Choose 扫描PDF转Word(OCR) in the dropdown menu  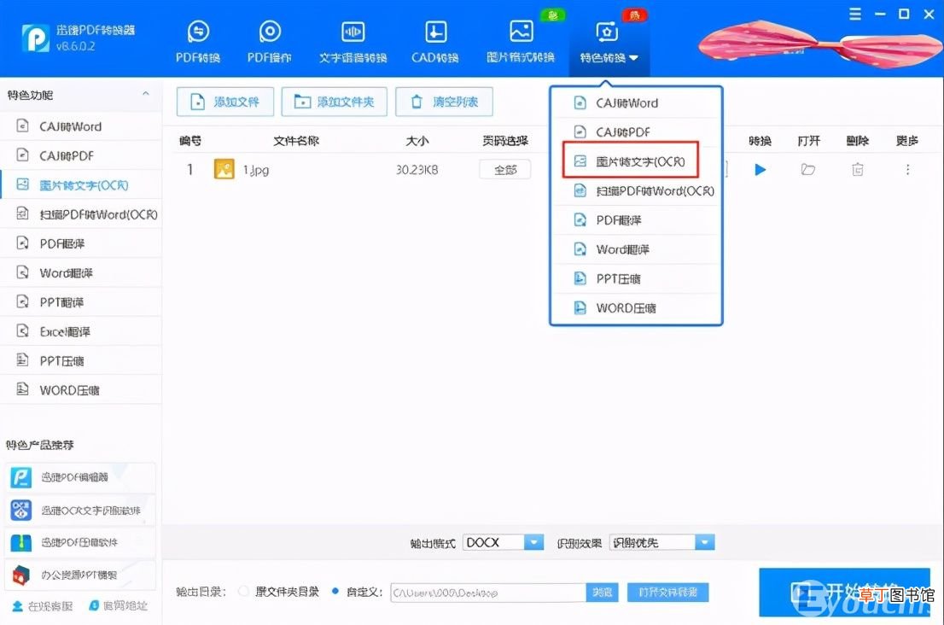pos(637,191)
